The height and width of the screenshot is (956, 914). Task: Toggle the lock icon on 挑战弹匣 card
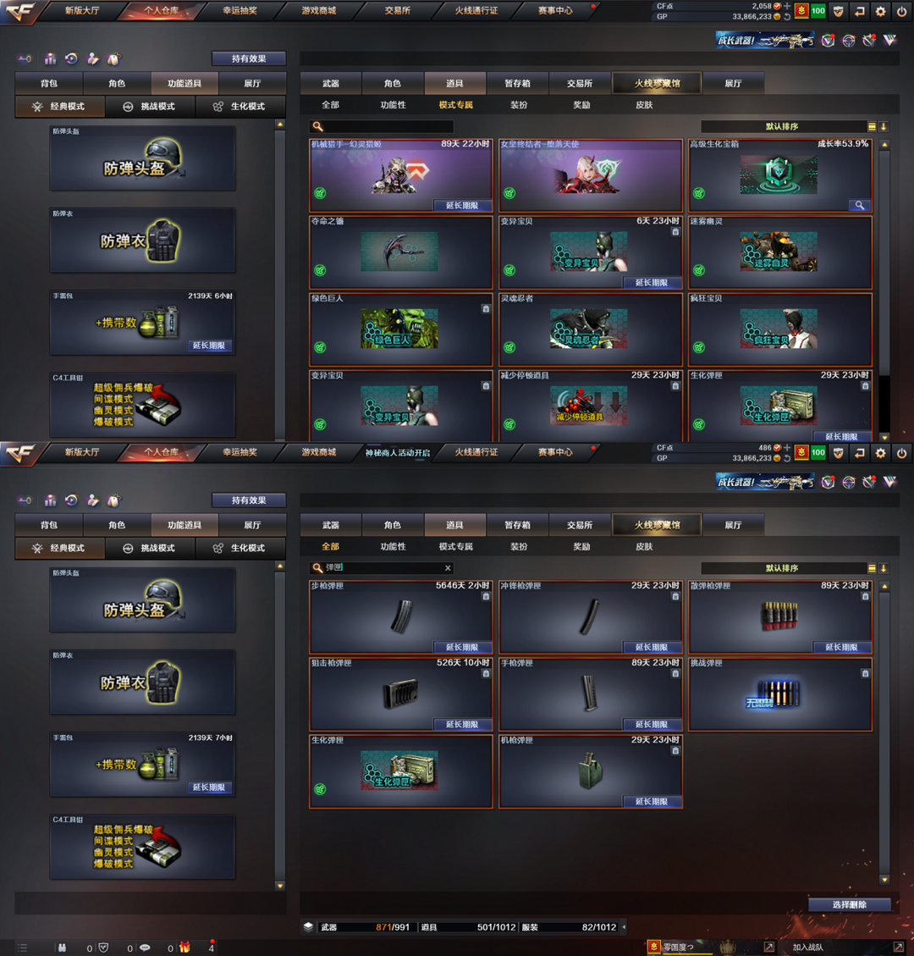[x=865, y=674]
